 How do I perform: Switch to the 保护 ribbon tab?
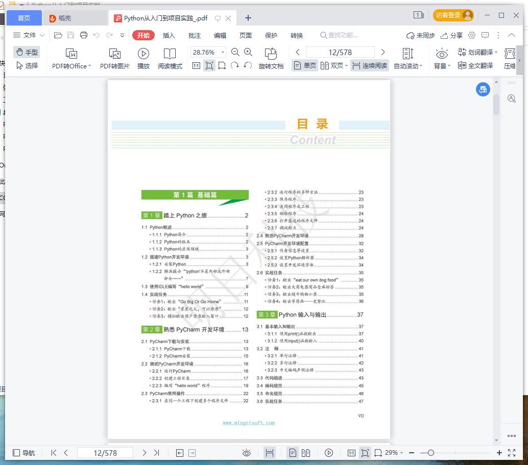tap(271, 35)
